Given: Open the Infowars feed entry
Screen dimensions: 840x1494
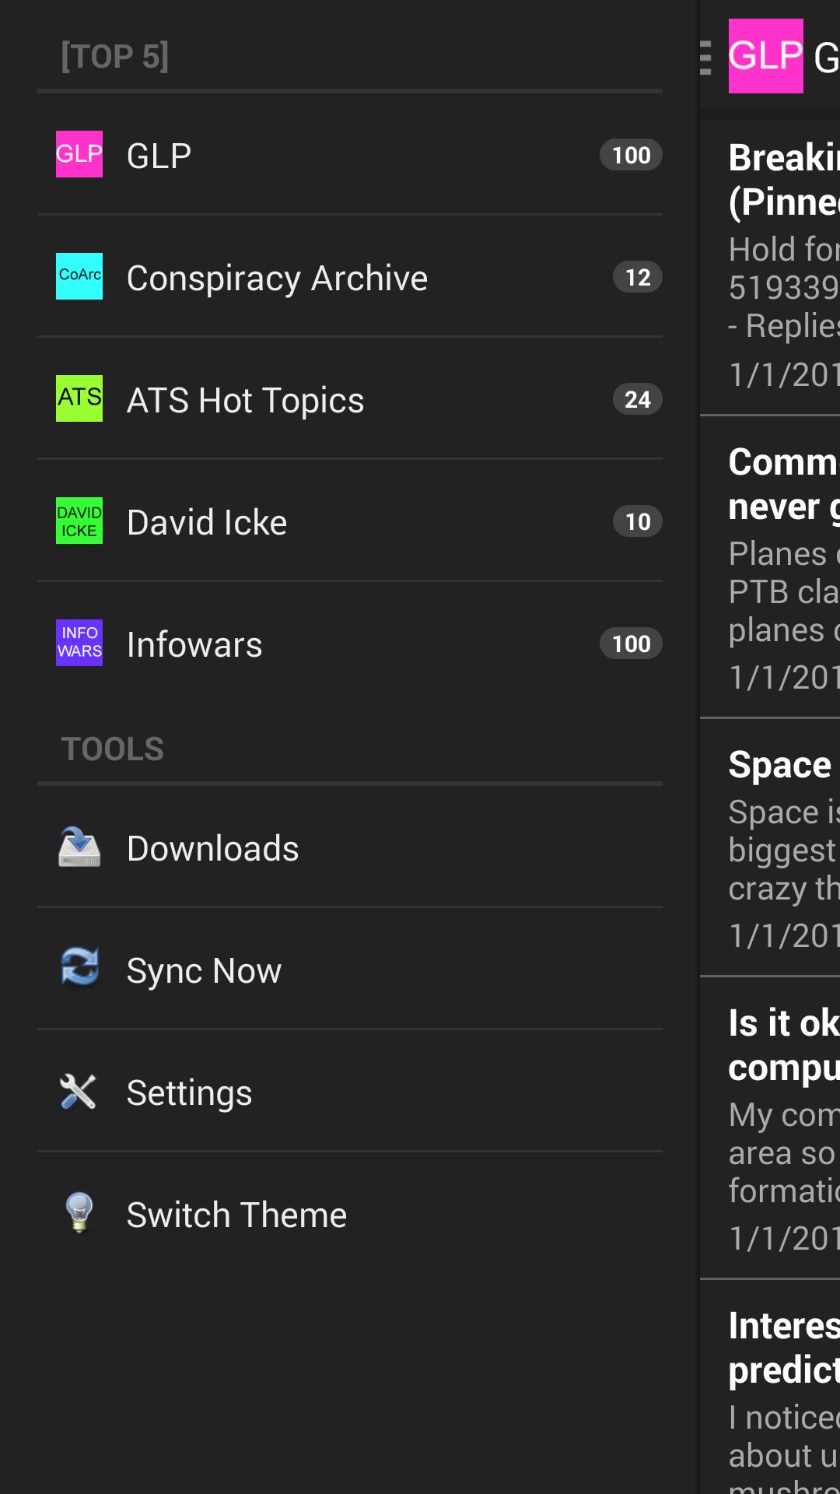Looking at the screenshot, I should pyautogui.click(x=194, y=645).
